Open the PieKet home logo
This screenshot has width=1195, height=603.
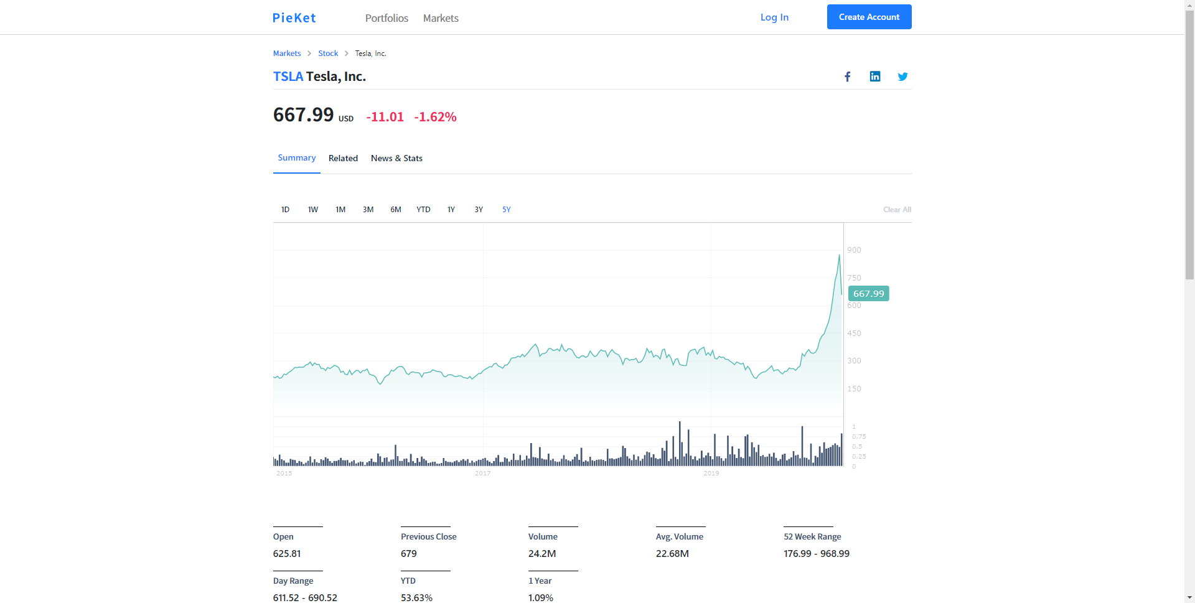pos(294,18)
